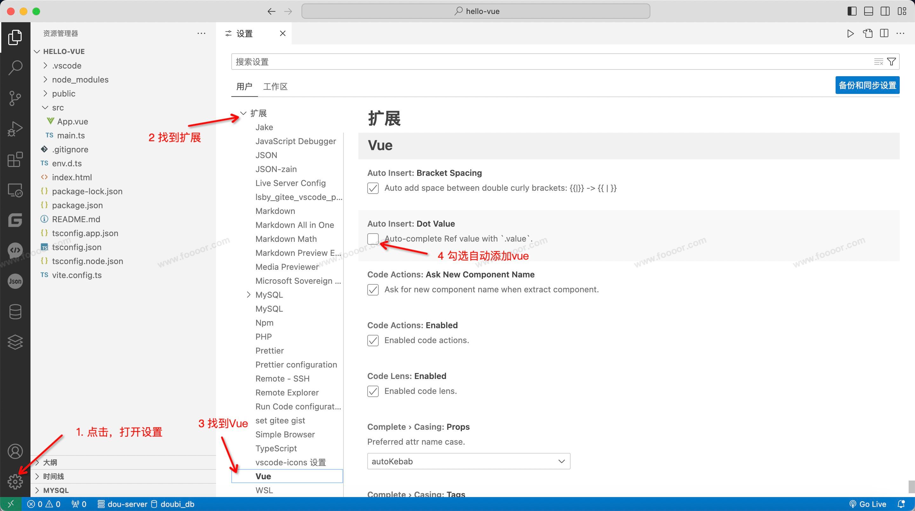Expand the MySQL settings group
Viewport: 915px width, 511px height.
(x=249, y=295)
